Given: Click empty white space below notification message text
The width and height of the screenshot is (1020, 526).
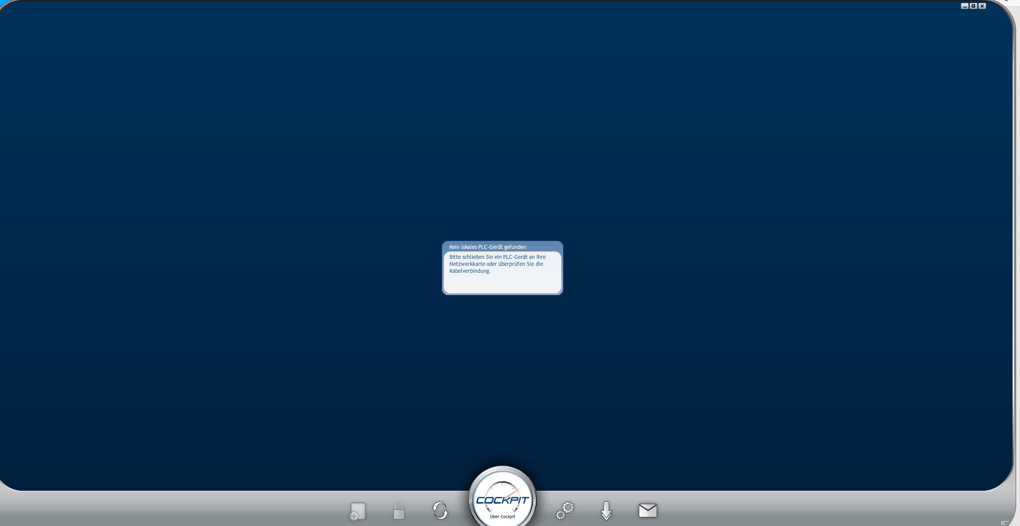Looking at the screenshot, I should click(x=502, y=283).
